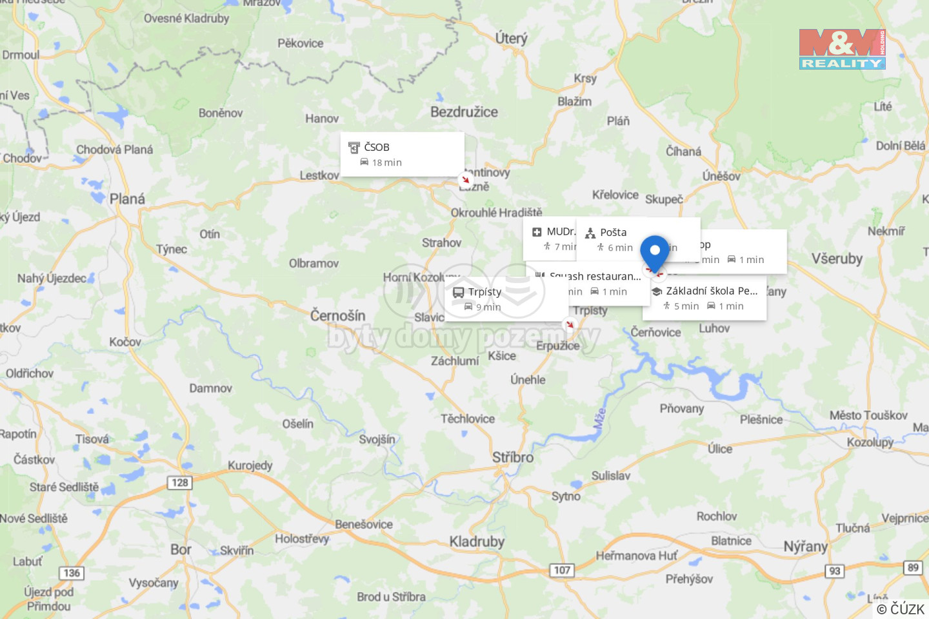The height and width of the screenshot is (619, 929).
Task: Click the ATM icon beside ČSOB
Action: coord(354,148)
